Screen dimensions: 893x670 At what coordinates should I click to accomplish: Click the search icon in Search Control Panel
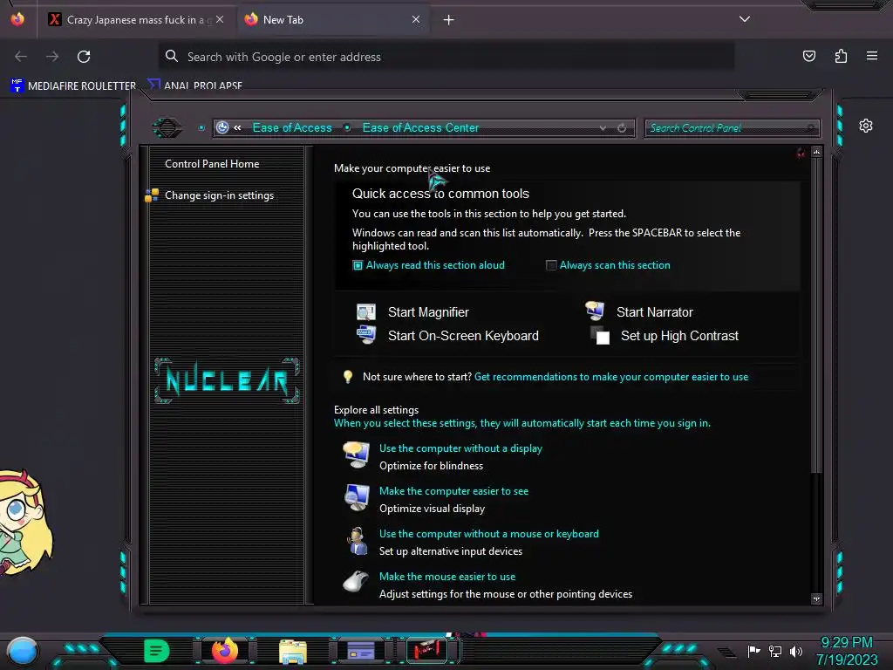pyautogui.click(x=810, y=128)
